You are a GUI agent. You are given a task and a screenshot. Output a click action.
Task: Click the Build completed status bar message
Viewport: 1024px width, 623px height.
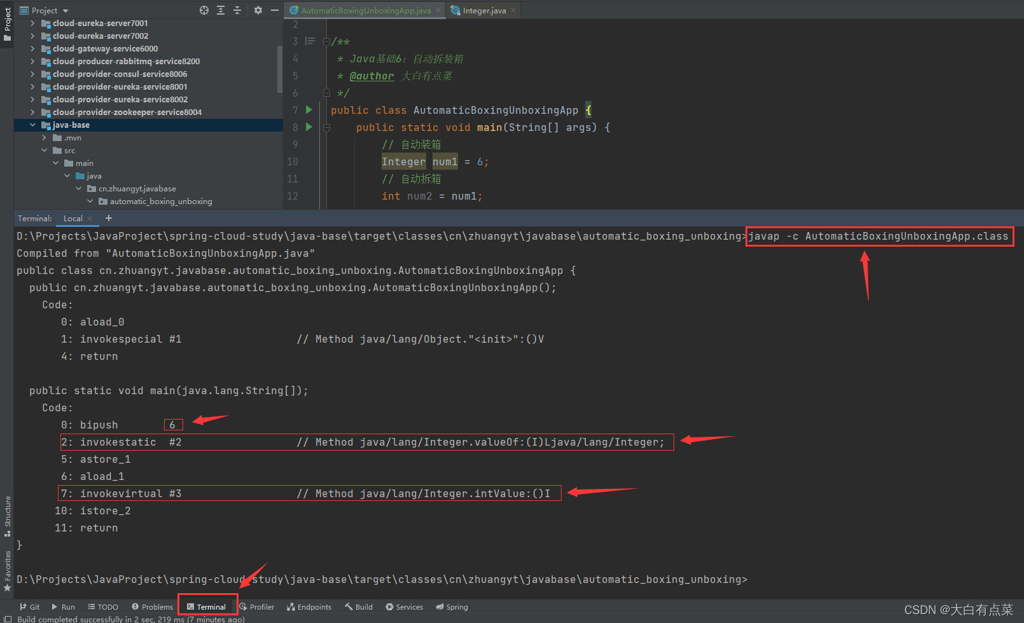(131, 619)
